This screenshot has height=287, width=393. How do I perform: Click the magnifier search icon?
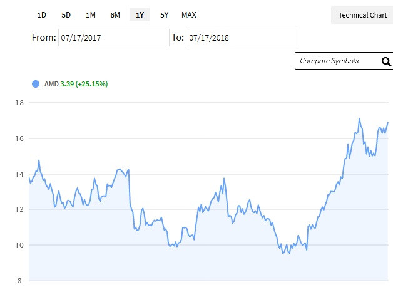click(386, 61)
